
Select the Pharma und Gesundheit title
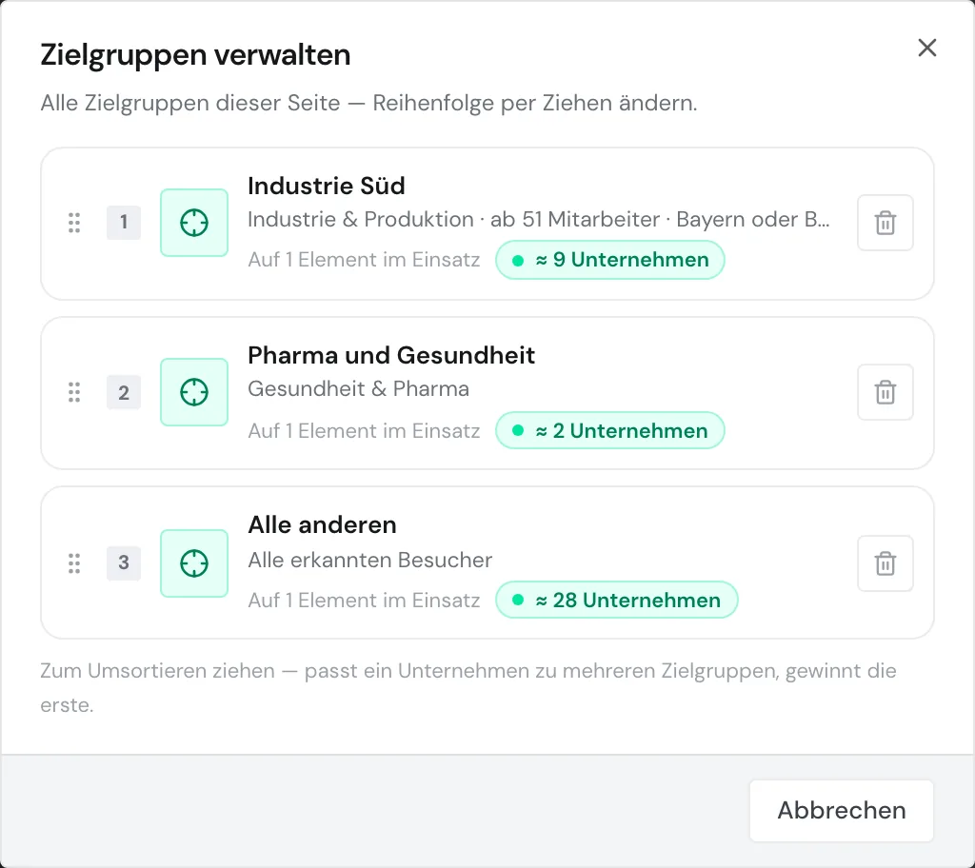pos(391,356)
